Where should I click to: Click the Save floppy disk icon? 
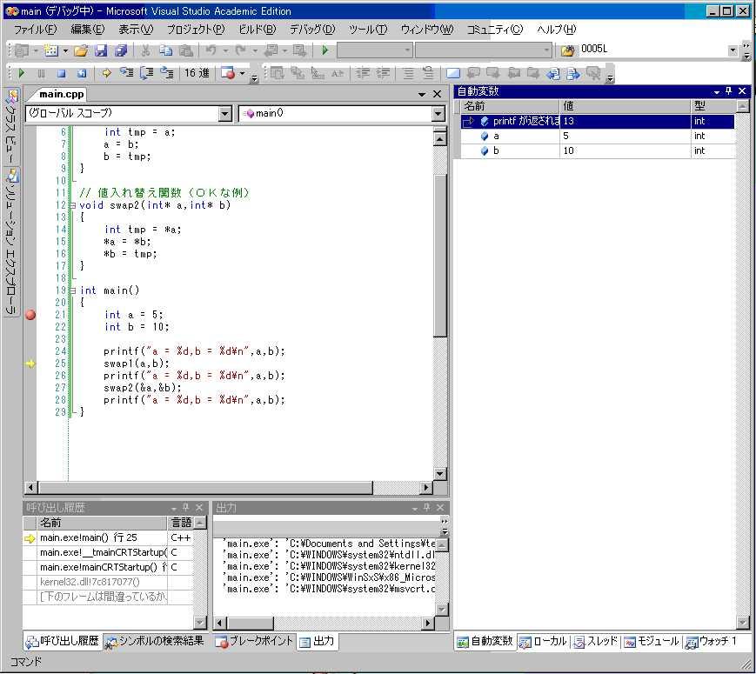(100, 50)
